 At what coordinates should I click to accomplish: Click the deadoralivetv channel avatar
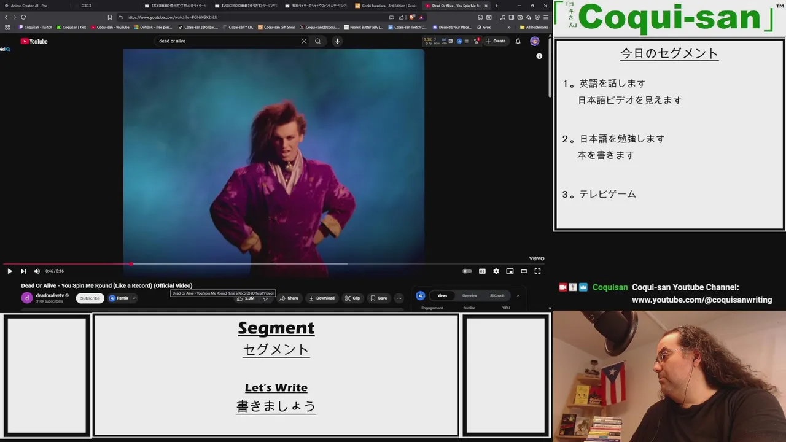pyautogui.click(x=27, y=298)
